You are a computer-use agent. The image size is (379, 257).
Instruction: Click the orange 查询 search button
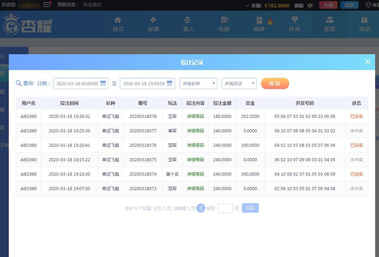click(275, 83)
